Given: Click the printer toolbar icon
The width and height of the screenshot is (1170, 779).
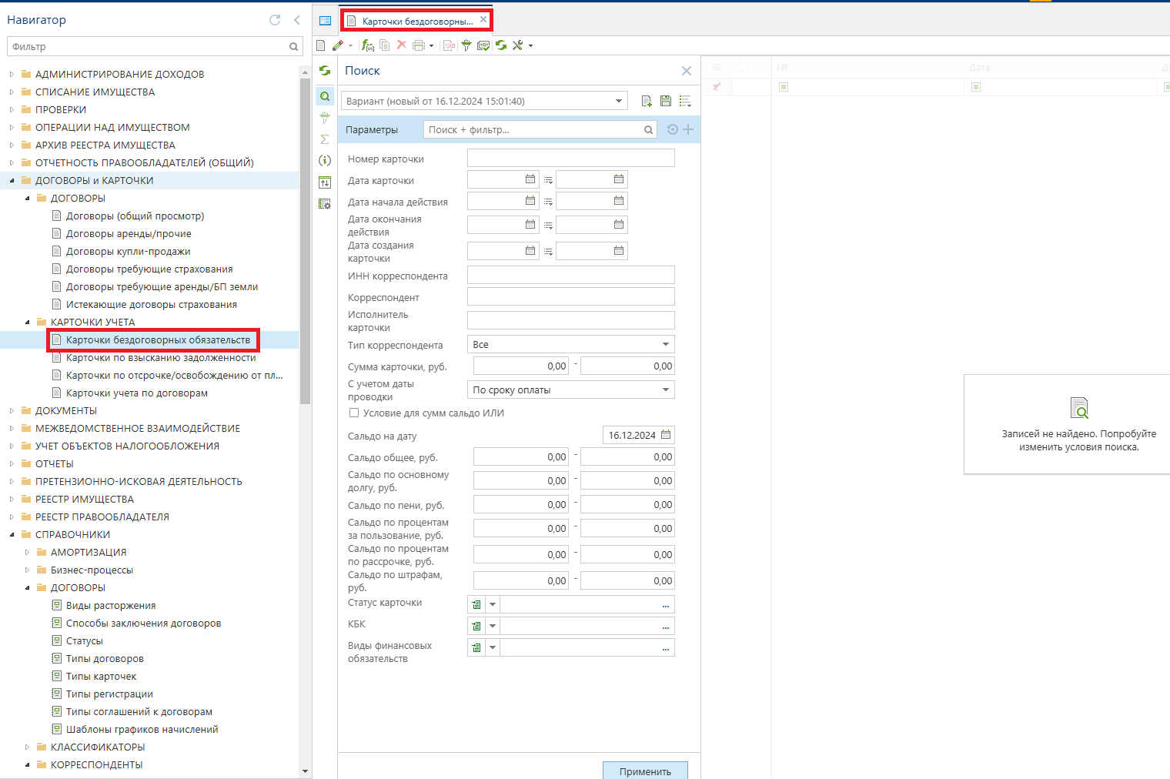Looking at the screenshot, I should (419, 45).
